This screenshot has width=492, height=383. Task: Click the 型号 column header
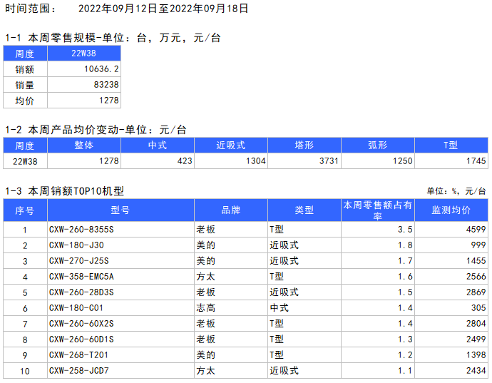tap(121, 210)
